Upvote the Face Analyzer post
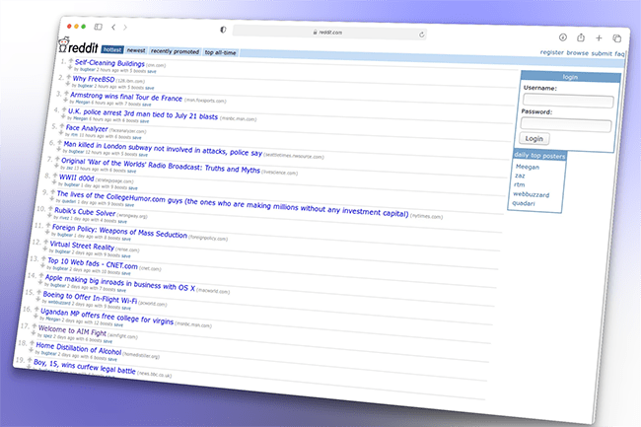This screenshot has width=641, height=427. point(62,126)
